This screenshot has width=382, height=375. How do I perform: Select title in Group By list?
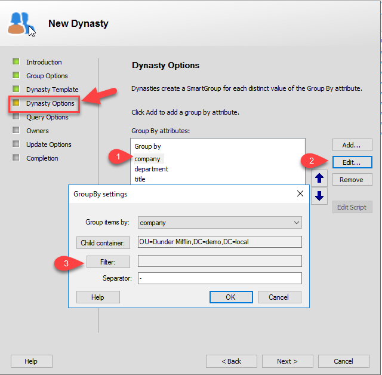pyautogui.click(x=140, y=179)
